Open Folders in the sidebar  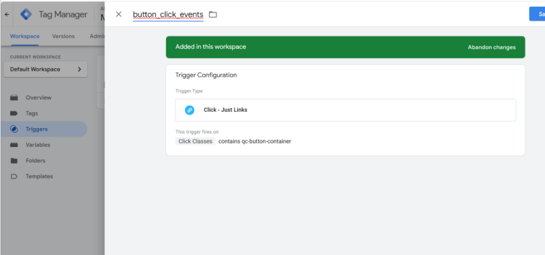(x=35, y=160)
